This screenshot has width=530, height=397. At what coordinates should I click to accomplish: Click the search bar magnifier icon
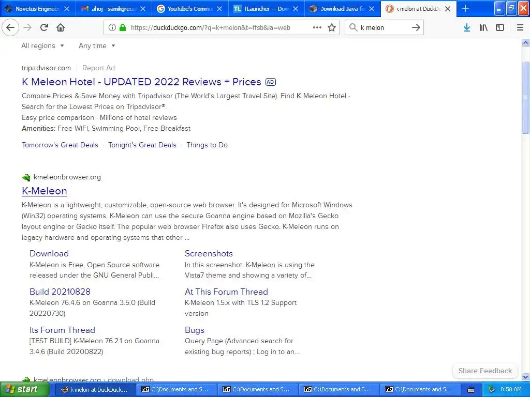pyautogui.click(x=353, y=27)
